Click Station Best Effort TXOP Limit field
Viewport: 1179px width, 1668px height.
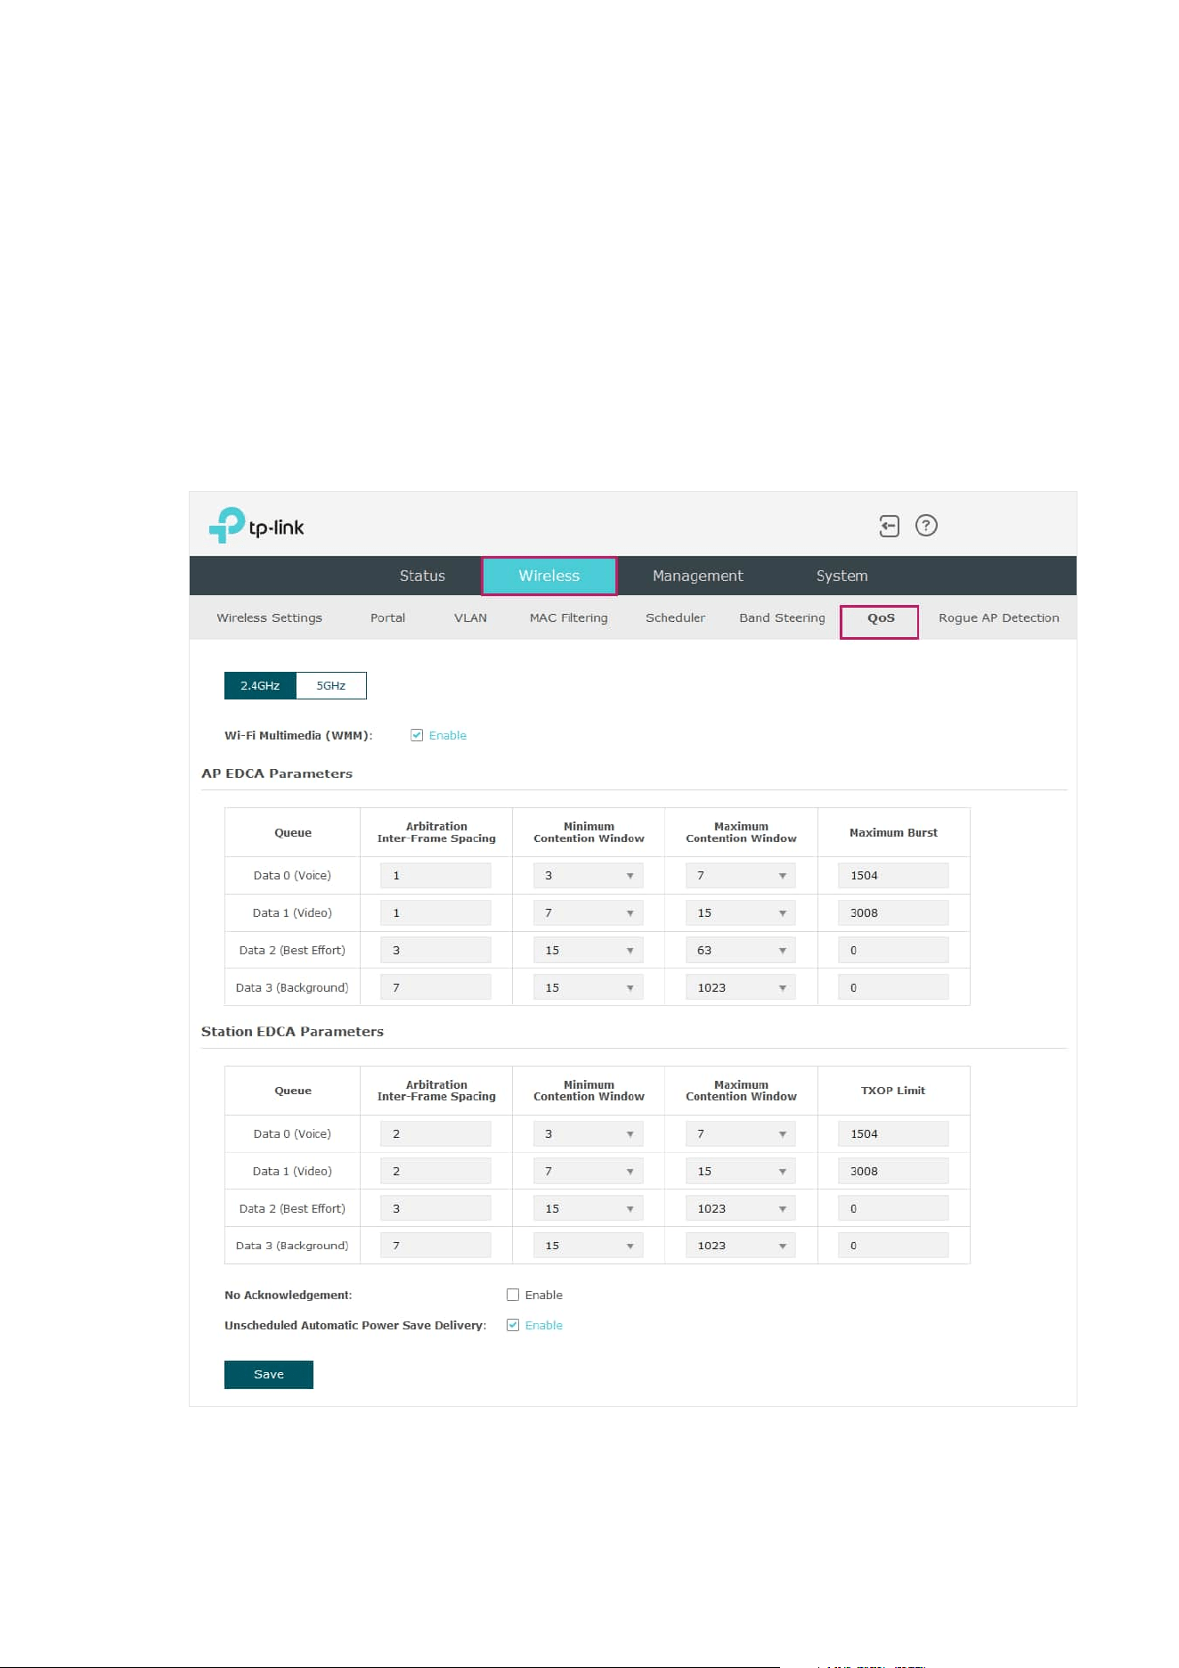pos(893,1209)
